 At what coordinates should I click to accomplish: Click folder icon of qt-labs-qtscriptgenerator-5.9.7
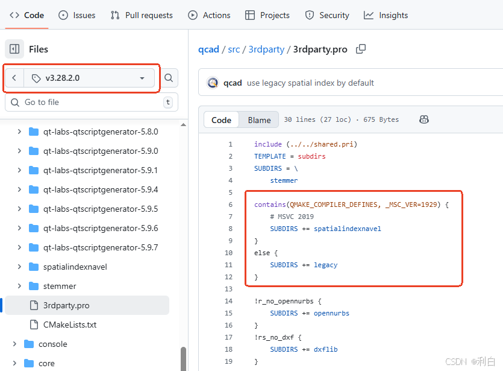click(34, 248)
